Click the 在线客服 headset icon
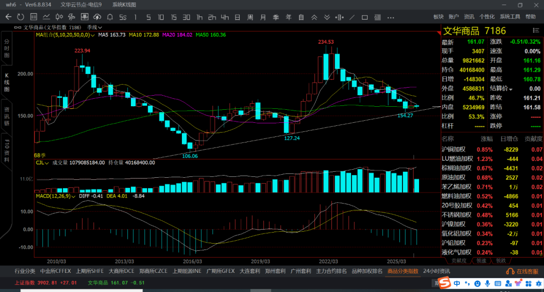 [x=510, y=271]
